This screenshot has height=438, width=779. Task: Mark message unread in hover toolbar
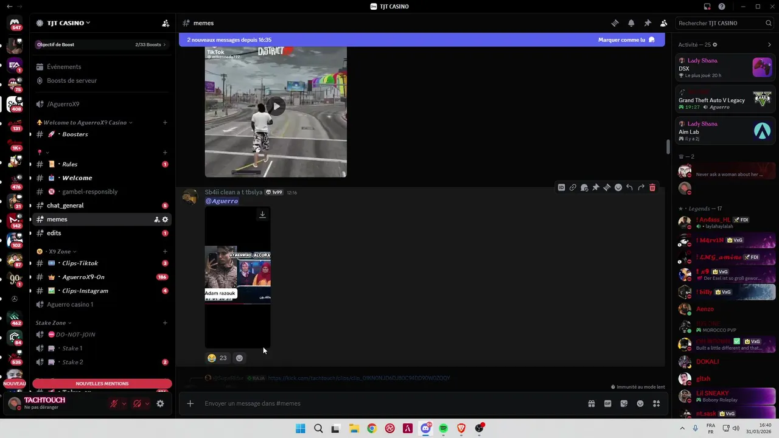[584, 187]
